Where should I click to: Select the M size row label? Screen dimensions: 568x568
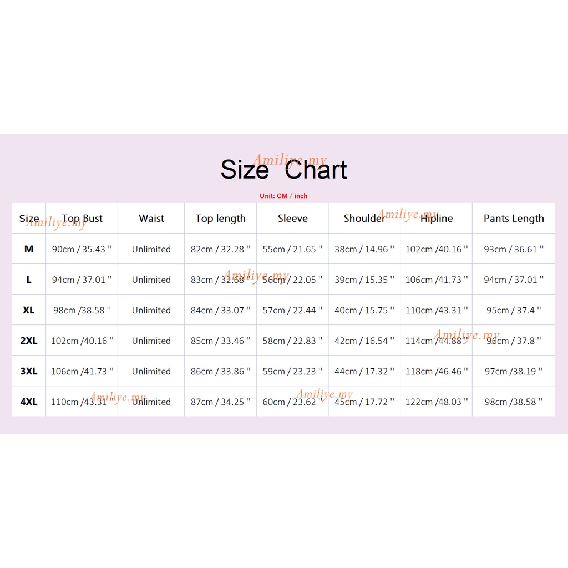(x=29, y=250)
